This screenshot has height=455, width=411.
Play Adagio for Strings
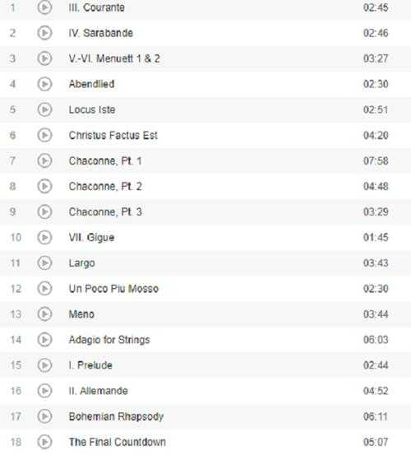click(44, 340)
